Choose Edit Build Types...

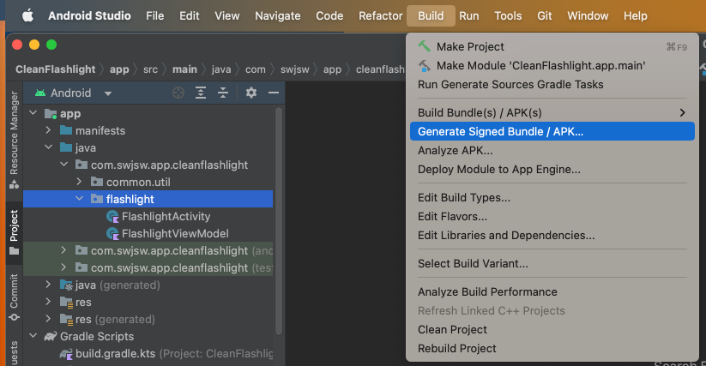[x=552, y=198]
